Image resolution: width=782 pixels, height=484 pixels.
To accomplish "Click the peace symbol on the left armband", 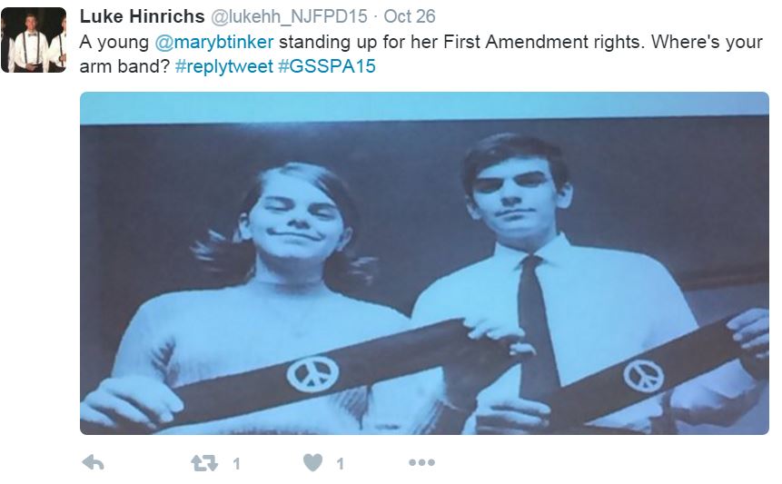I will click(x=312, y=373).
